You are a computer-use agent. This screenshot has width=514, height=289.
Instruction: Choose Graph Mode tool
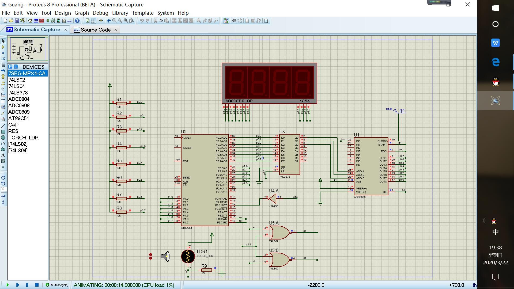pyautogui.click(x=3, y=95)
